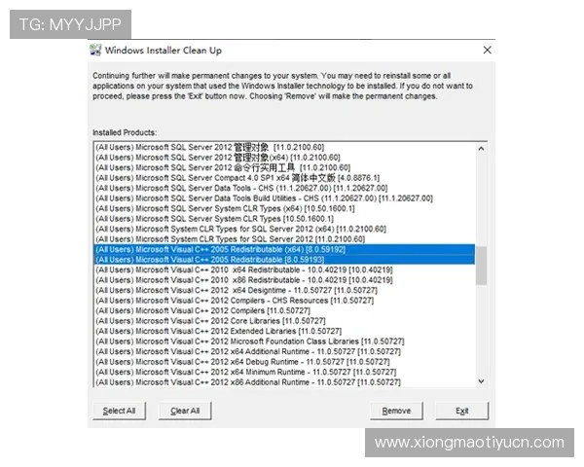This screenshot has width=584, height=467.
Task: Click the Clear All button
Action: pyautogui.click(x=185, y=411)
